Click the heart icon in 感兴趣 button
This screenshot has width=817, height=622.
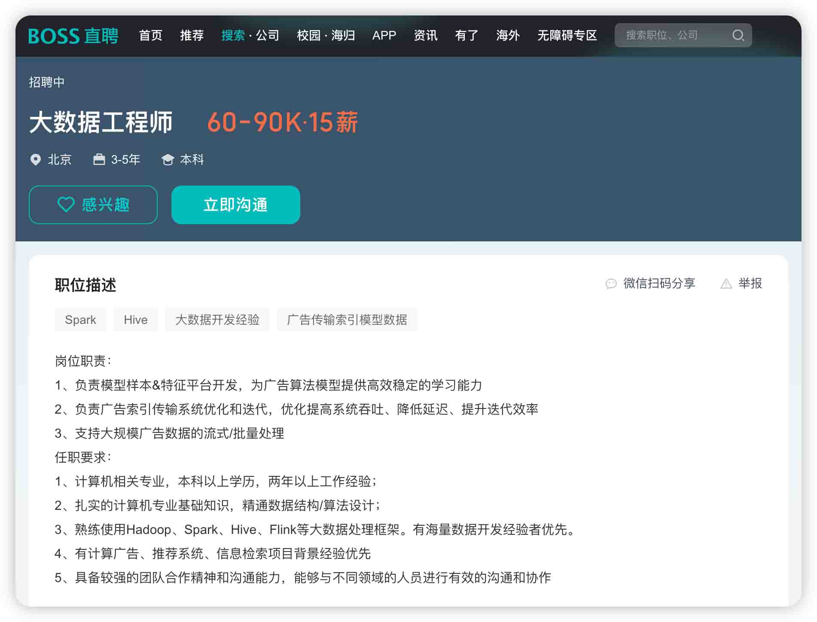point(66,204)
